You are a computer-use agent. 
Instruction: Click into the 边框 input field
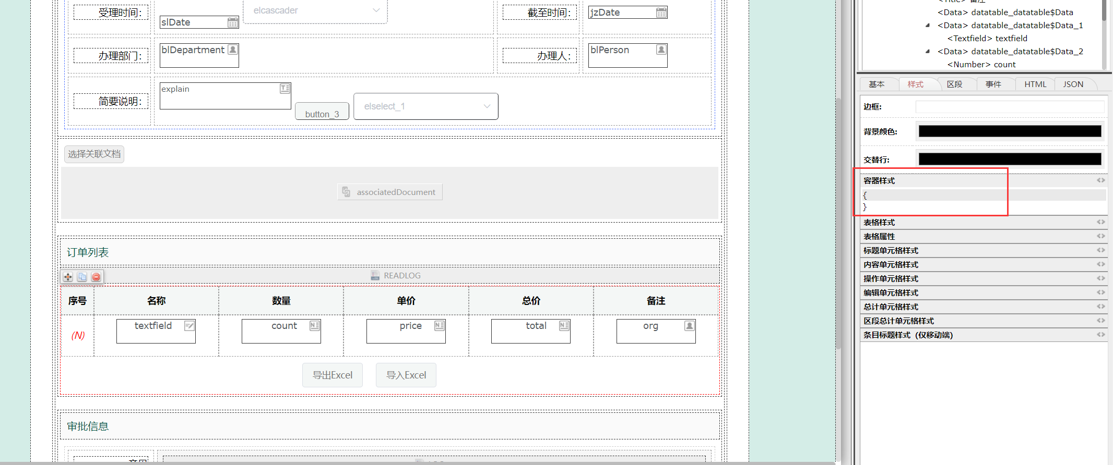coord(1010,107)
